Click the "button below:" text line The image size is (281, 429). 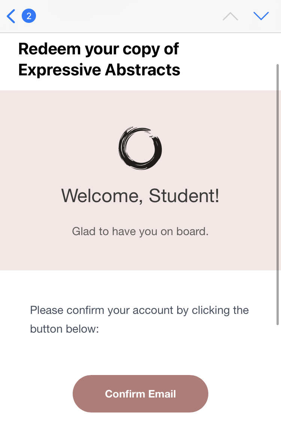click(x=64, y=329)
